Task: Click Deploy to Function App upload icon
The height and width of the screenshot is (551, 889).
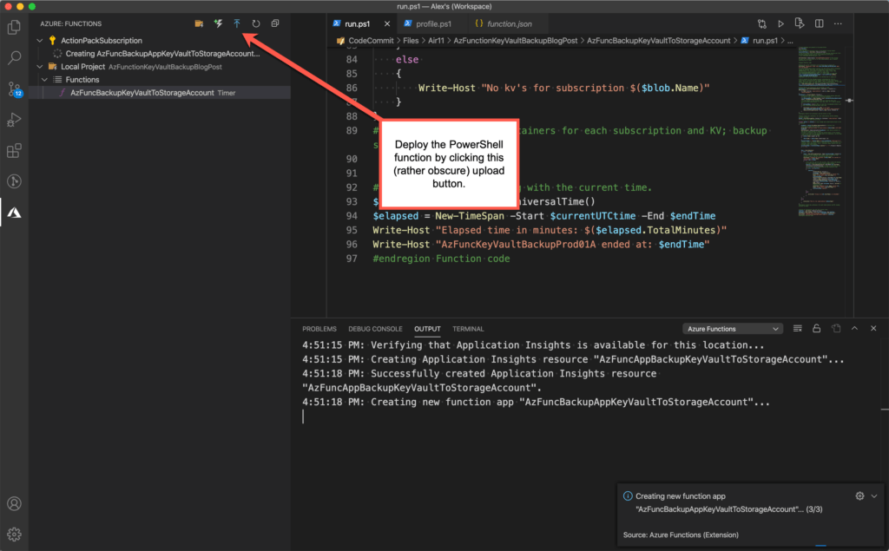Action: click(237, 23)
